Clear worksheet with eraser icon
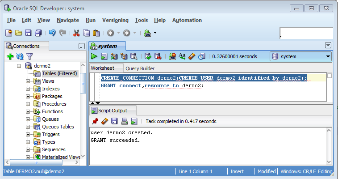The image size is (338, 179). pyautogui.click(x=192, y=56)
